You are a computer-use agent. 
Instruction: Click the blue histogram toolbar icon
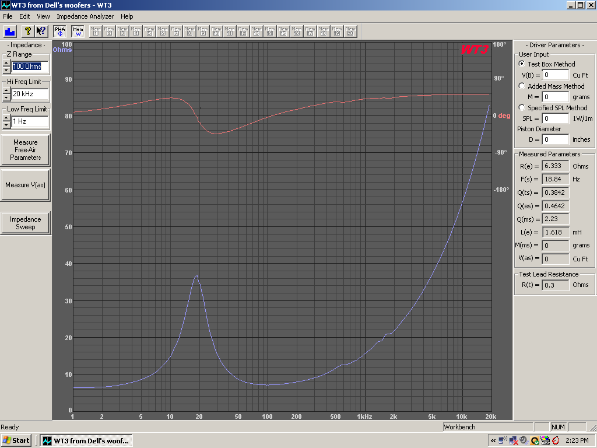coord(10,32)
